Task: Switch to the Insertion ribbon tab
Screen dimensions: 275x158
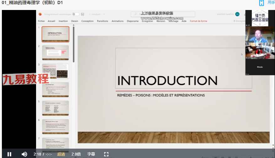Action: (x=63, y=21)
